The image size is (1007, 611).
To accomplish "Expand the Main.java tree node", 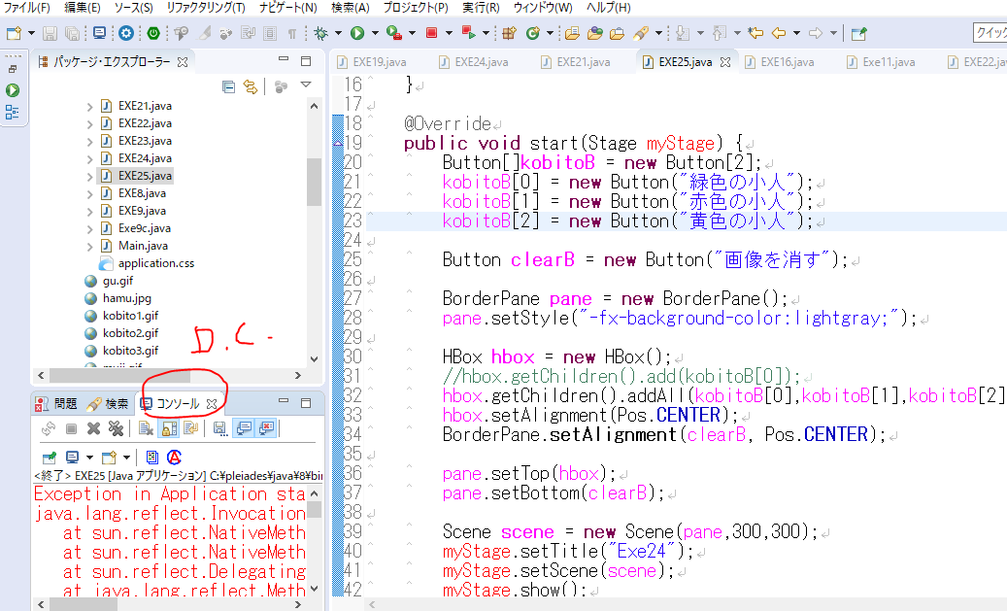I will (90, 246).
